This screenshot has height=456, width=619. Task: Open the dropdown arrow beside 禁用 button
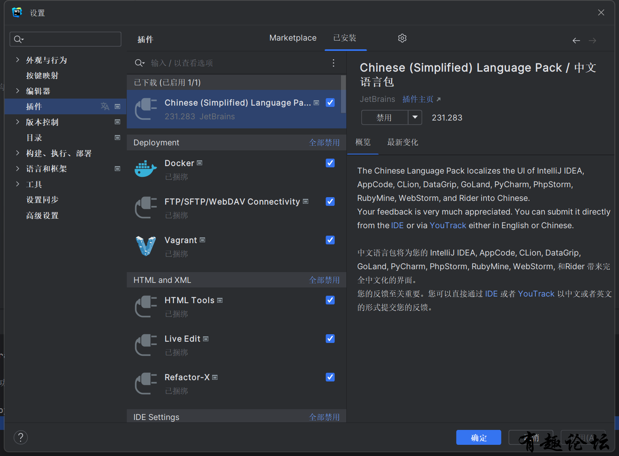(x=415, y=117)
